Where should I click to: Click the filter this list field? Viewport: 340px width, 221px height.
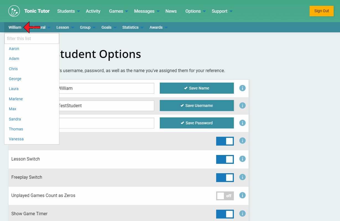pos(32,39)
